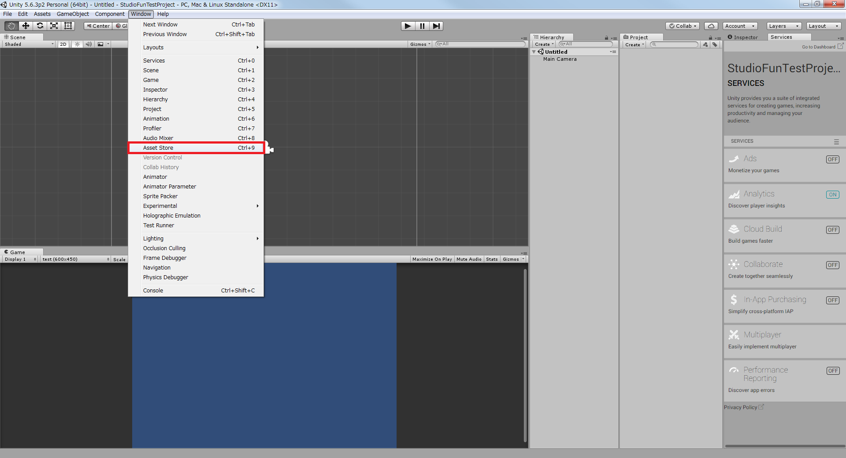Click the Ads service icon
Image resolution: width=846 pixels, height=458 pixels.
[734, 159]
